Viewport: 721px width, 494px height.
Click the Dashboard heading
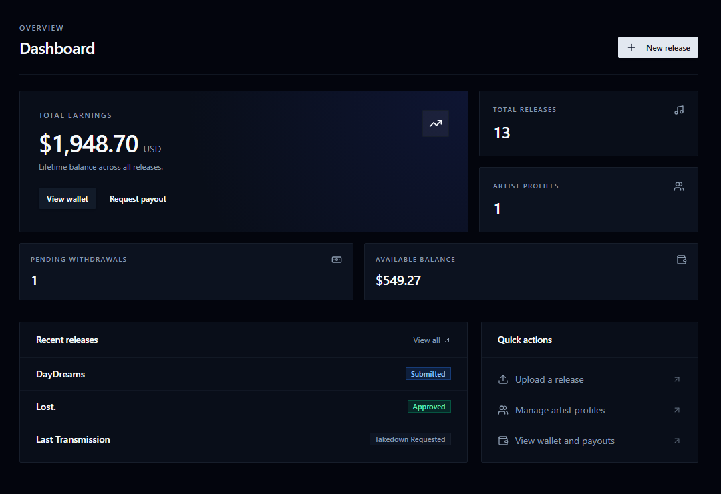[57, 49]
